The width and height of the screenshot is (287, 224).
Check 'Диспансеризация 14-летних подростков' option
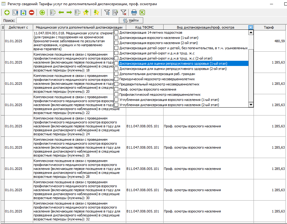[x=116, y=33]
